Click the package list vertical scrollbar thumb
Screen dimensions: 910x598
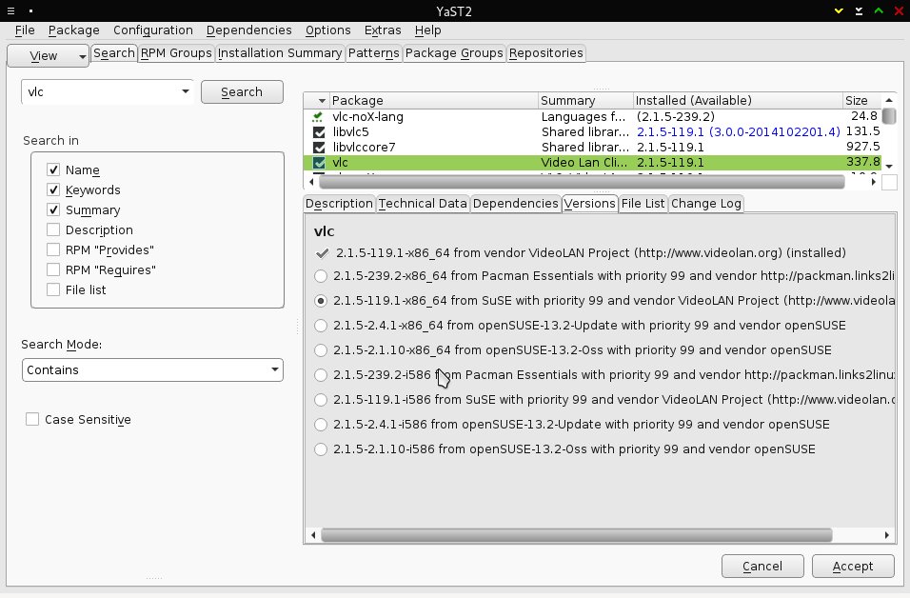point(888,116)
